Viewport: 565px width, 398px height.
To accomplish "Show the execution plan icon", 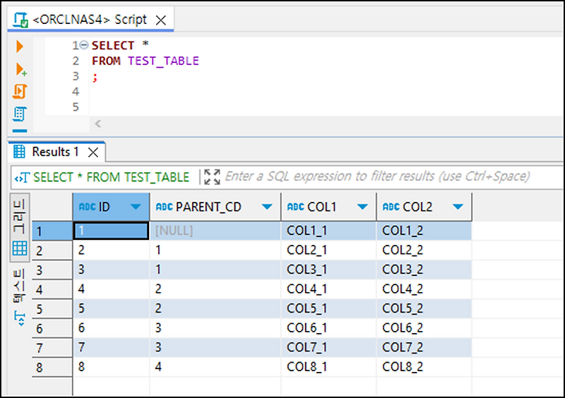I will point(20,114).
